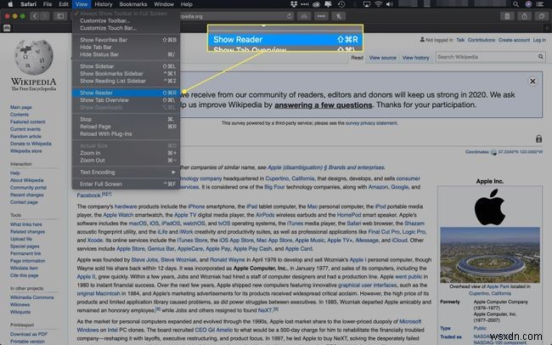Select Customize Toolbar menu entry
Viewport: 552px width, 345px height.
tap(126, 20)
